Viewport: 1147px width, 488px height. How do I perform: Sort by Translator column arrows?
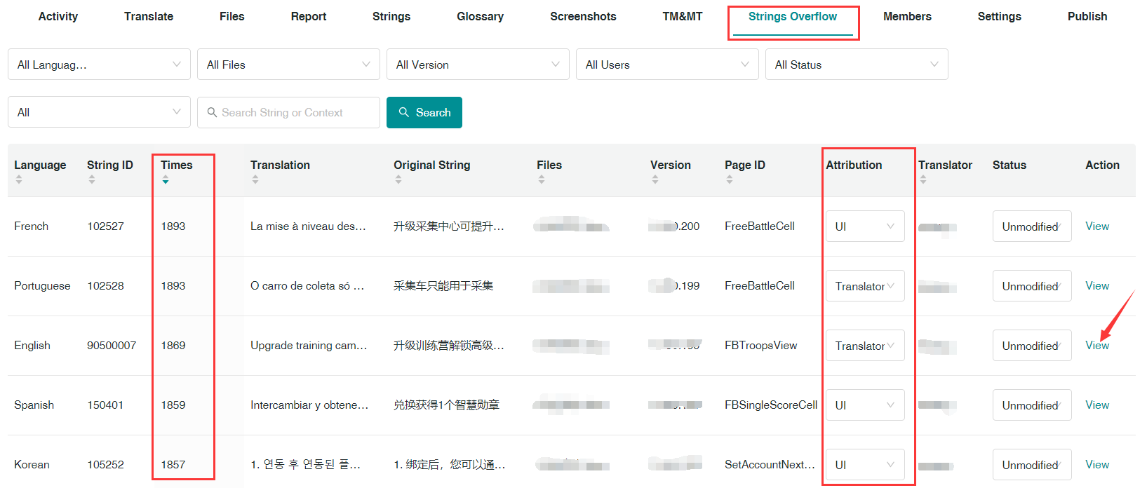click(x=923, y=179)
